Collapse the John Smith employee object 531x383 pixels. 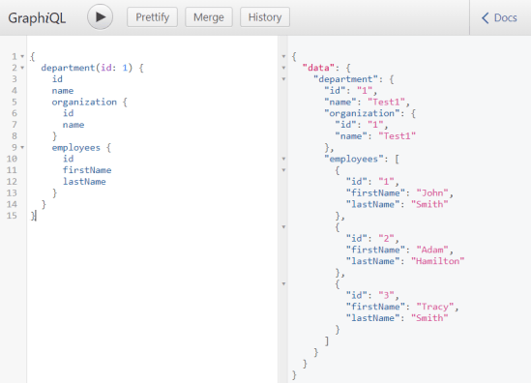[283, 170]
